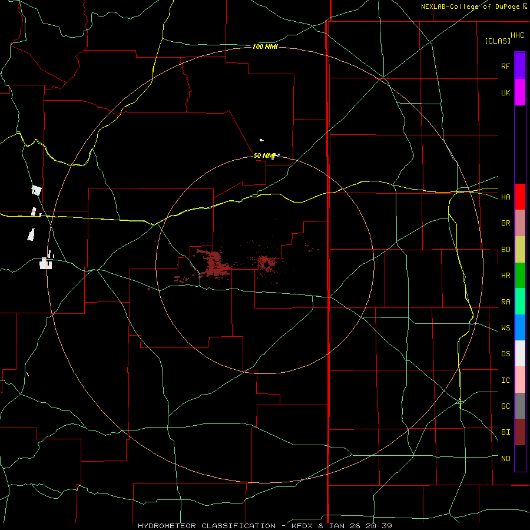Click the WS legend label
Viewport: 530px width, 530px height.
(505, 328)
